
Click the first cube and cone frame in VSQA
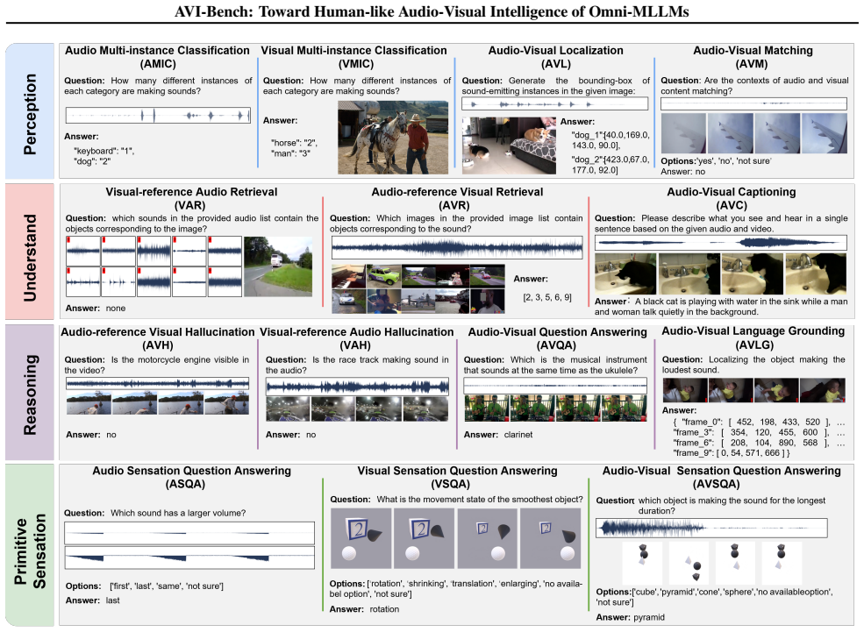[x=361, y=538]
